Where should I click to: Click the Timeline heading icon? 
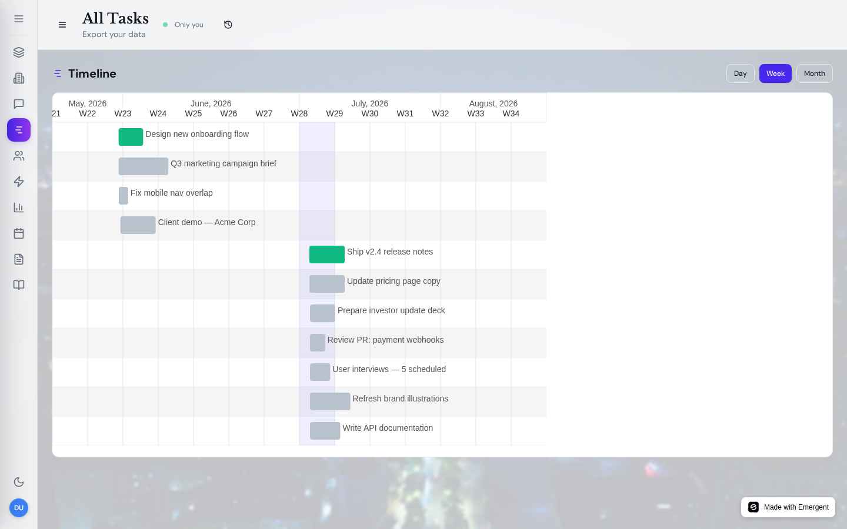pyautogui.click(x=58, y=73)
